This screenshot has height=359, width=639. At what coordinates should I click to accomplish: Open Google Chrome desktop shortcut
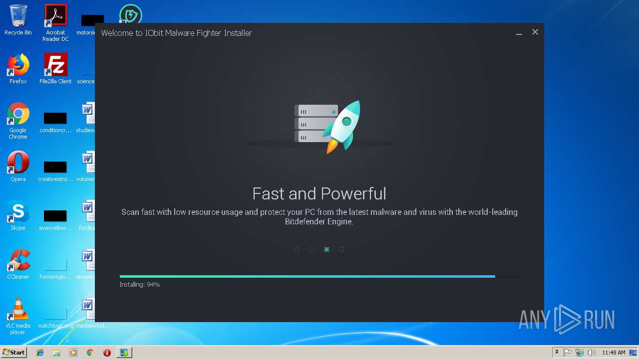click(18, 121)
